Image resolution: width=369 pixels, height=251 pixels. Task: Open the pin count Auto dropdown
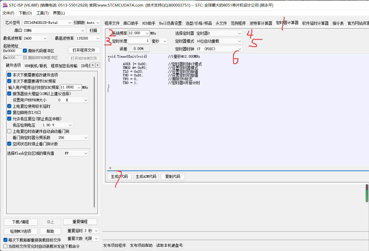[x=93, y=23]
